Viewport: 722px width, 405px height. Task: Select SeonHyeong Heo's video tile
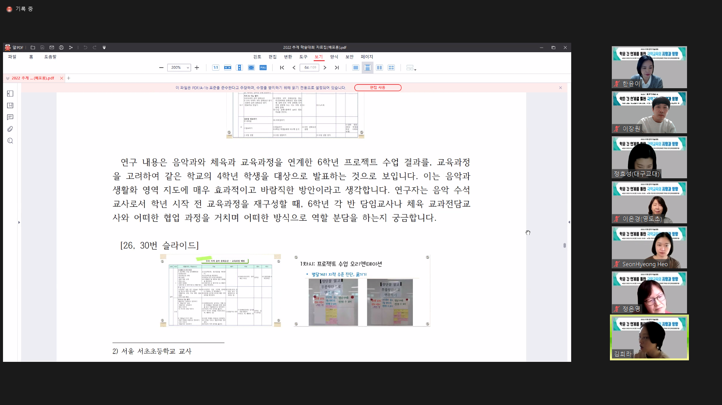(x=649, y=248)
